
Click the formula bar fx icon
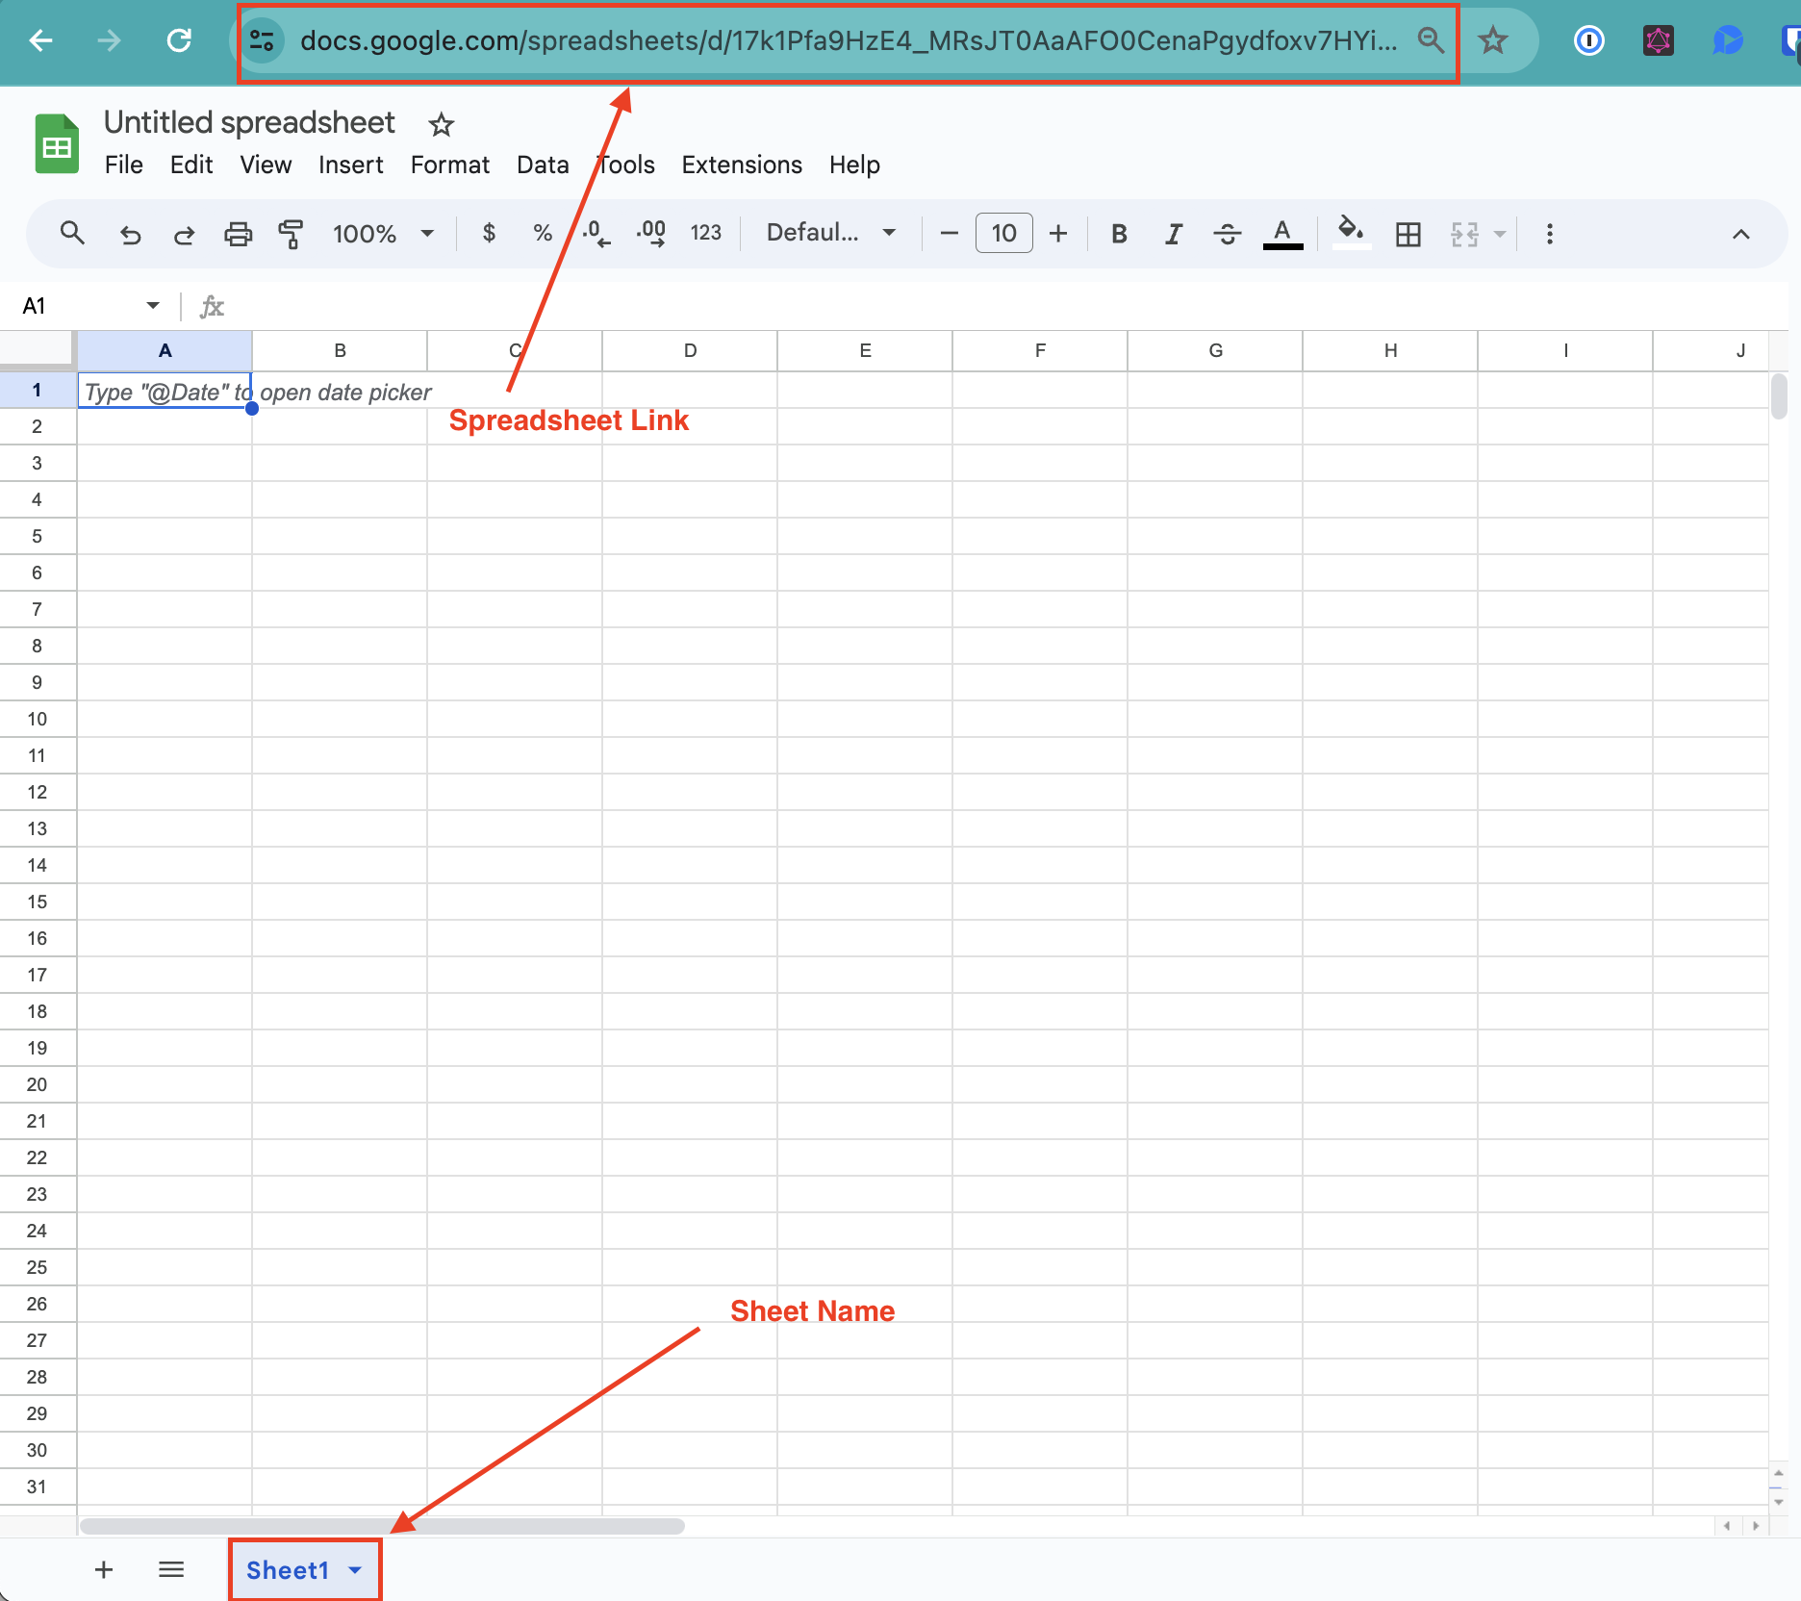coord(212,307)
